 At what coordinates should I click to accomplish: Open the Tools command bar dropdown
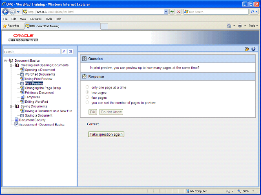click(253, 26)
